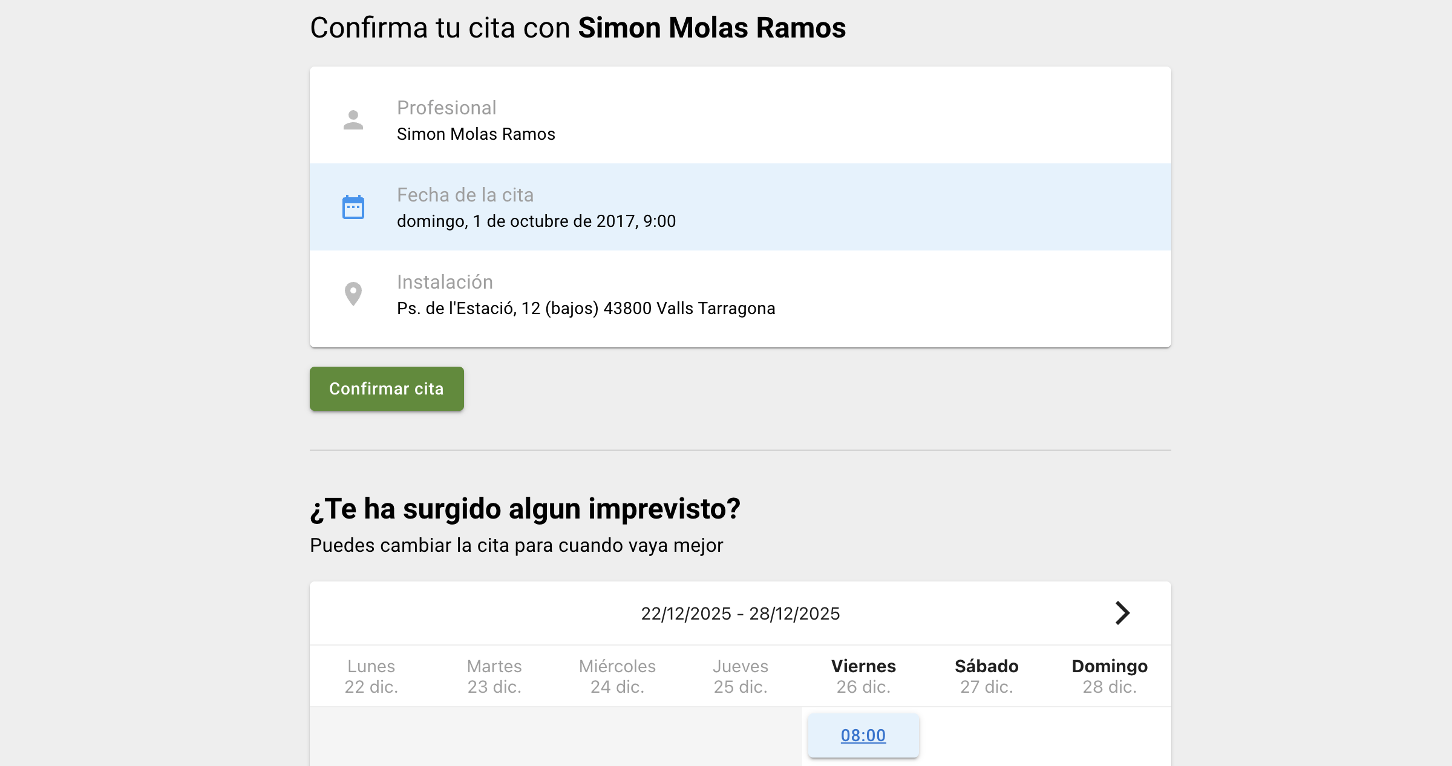Image resolution: width=1452 pixels, height=766 pixels.
Task: Click the blue calendar icon
Action: tap(353, 207)
